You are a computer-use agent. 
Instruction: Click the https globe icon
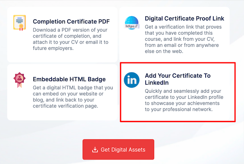[x=132, y=23]
